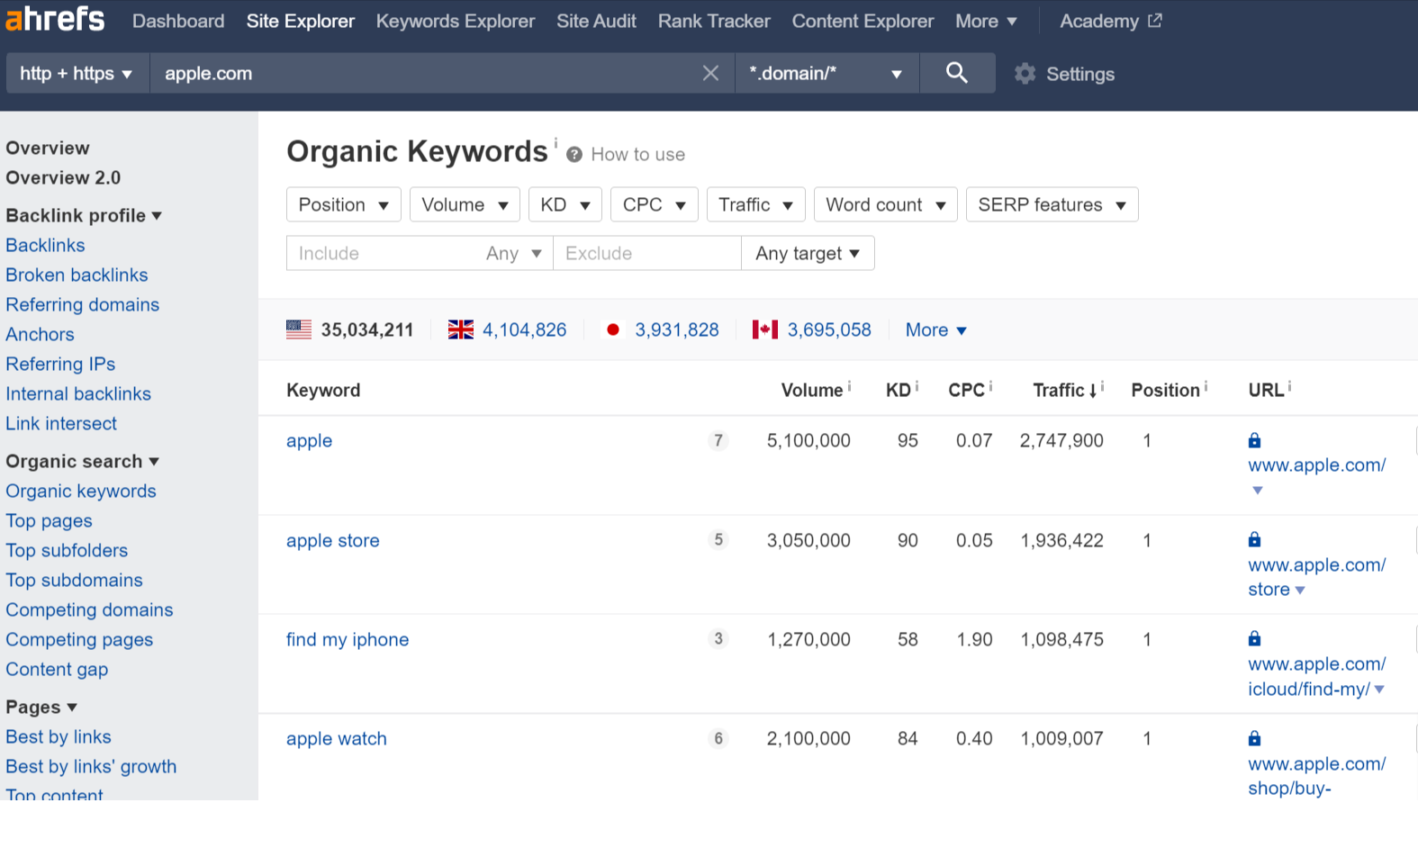
Task: Collapse Backlink profile section
Action: click(84, 215)
